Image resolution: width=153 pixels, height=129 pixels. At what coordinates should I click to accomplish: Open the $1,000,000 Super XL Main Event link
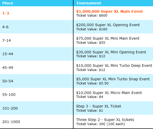[109, 11]
